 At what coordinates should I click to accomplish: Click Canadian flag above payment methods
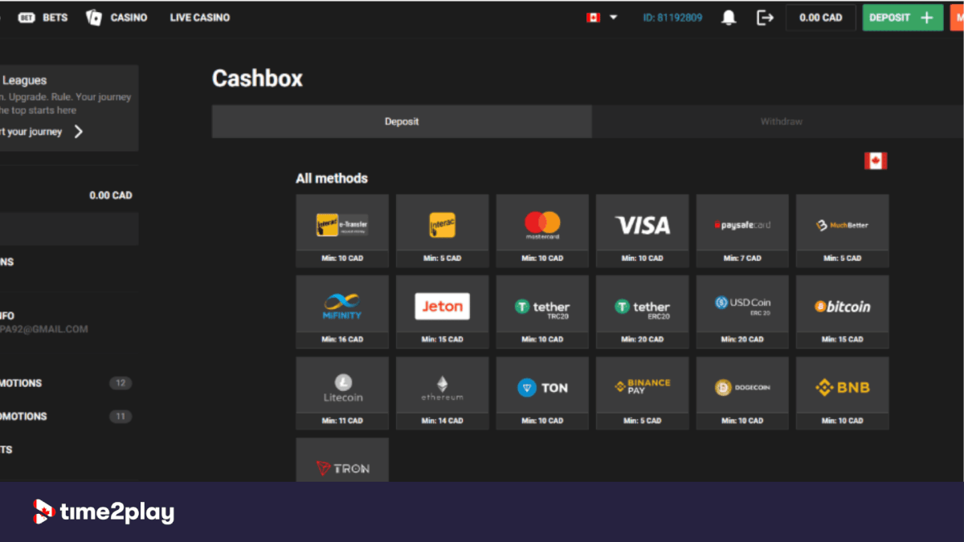[x=876, y=161]
